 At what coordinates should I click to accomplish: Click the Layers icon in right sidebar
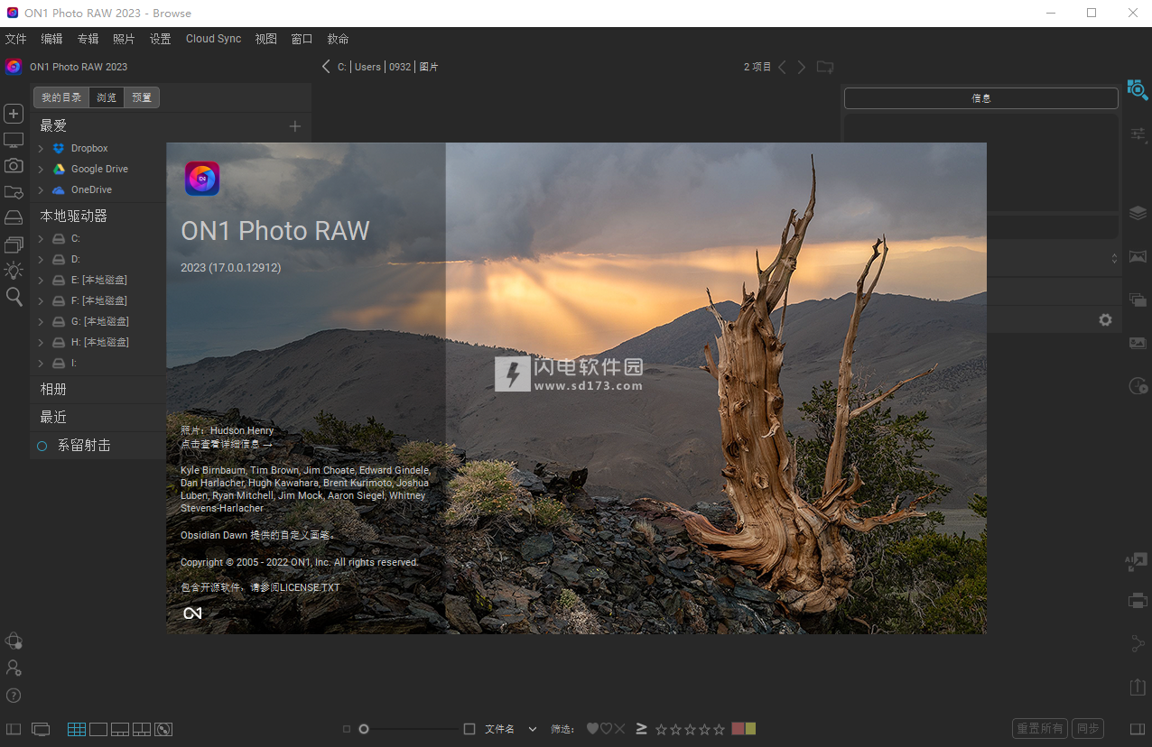1138,213
